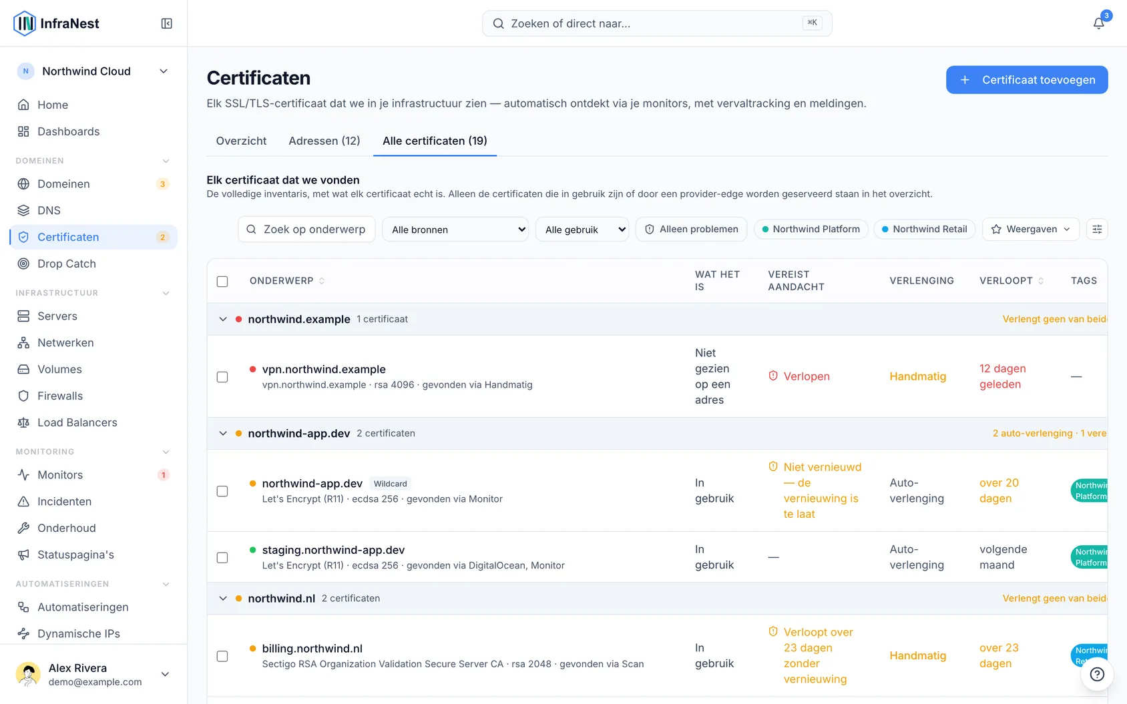Sort by Onderwerp column arrows

pos(322,281)
